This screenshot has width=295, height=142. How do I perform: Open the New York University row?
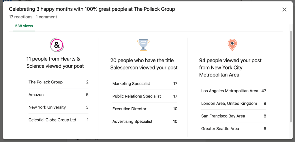(58, 107)
